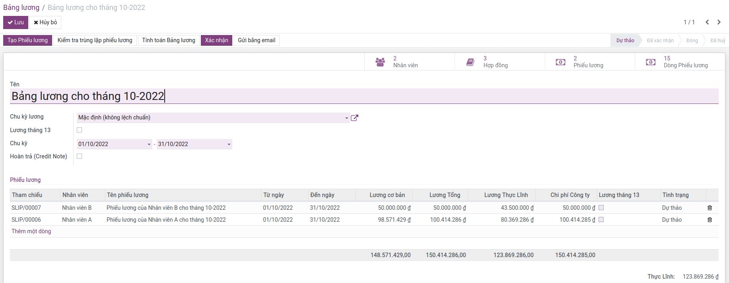The height and width of the screenshot is (283, 729).
Task: Go to next record arrow
Action: (719, 22)
